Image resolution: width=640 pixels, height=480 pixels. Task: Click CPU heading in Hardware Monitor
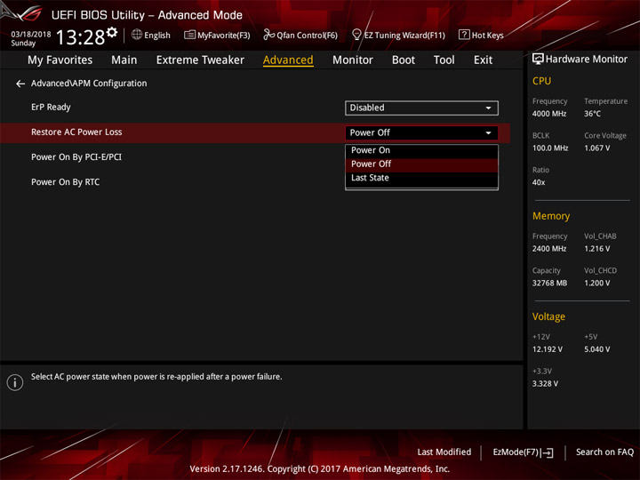click(x=541, y=81)
